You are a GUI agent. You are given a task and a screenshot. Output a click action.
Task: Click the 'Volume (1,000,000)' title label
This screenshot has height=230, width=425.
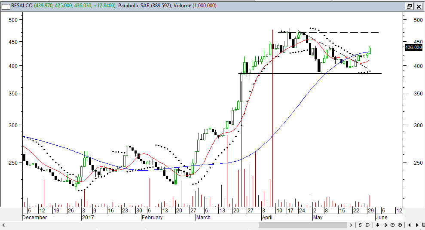196,6
